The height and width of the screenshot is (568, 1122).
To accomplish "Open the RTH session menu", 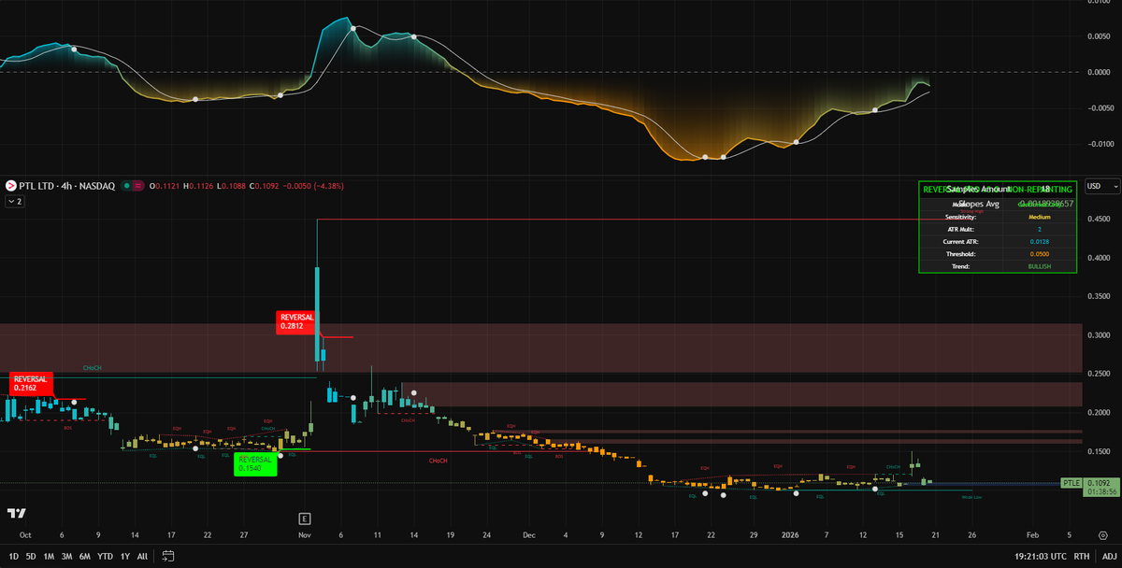I will (x=1081, y=556).
